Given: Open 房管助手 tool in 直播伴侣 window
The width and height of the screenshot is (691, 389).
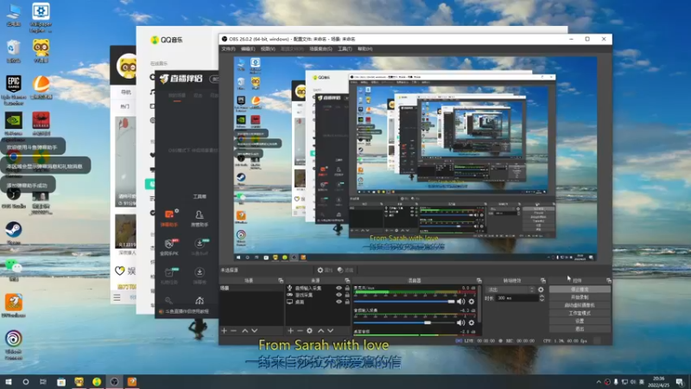Looking at the screenshot, I should click(x=200, y=218).
